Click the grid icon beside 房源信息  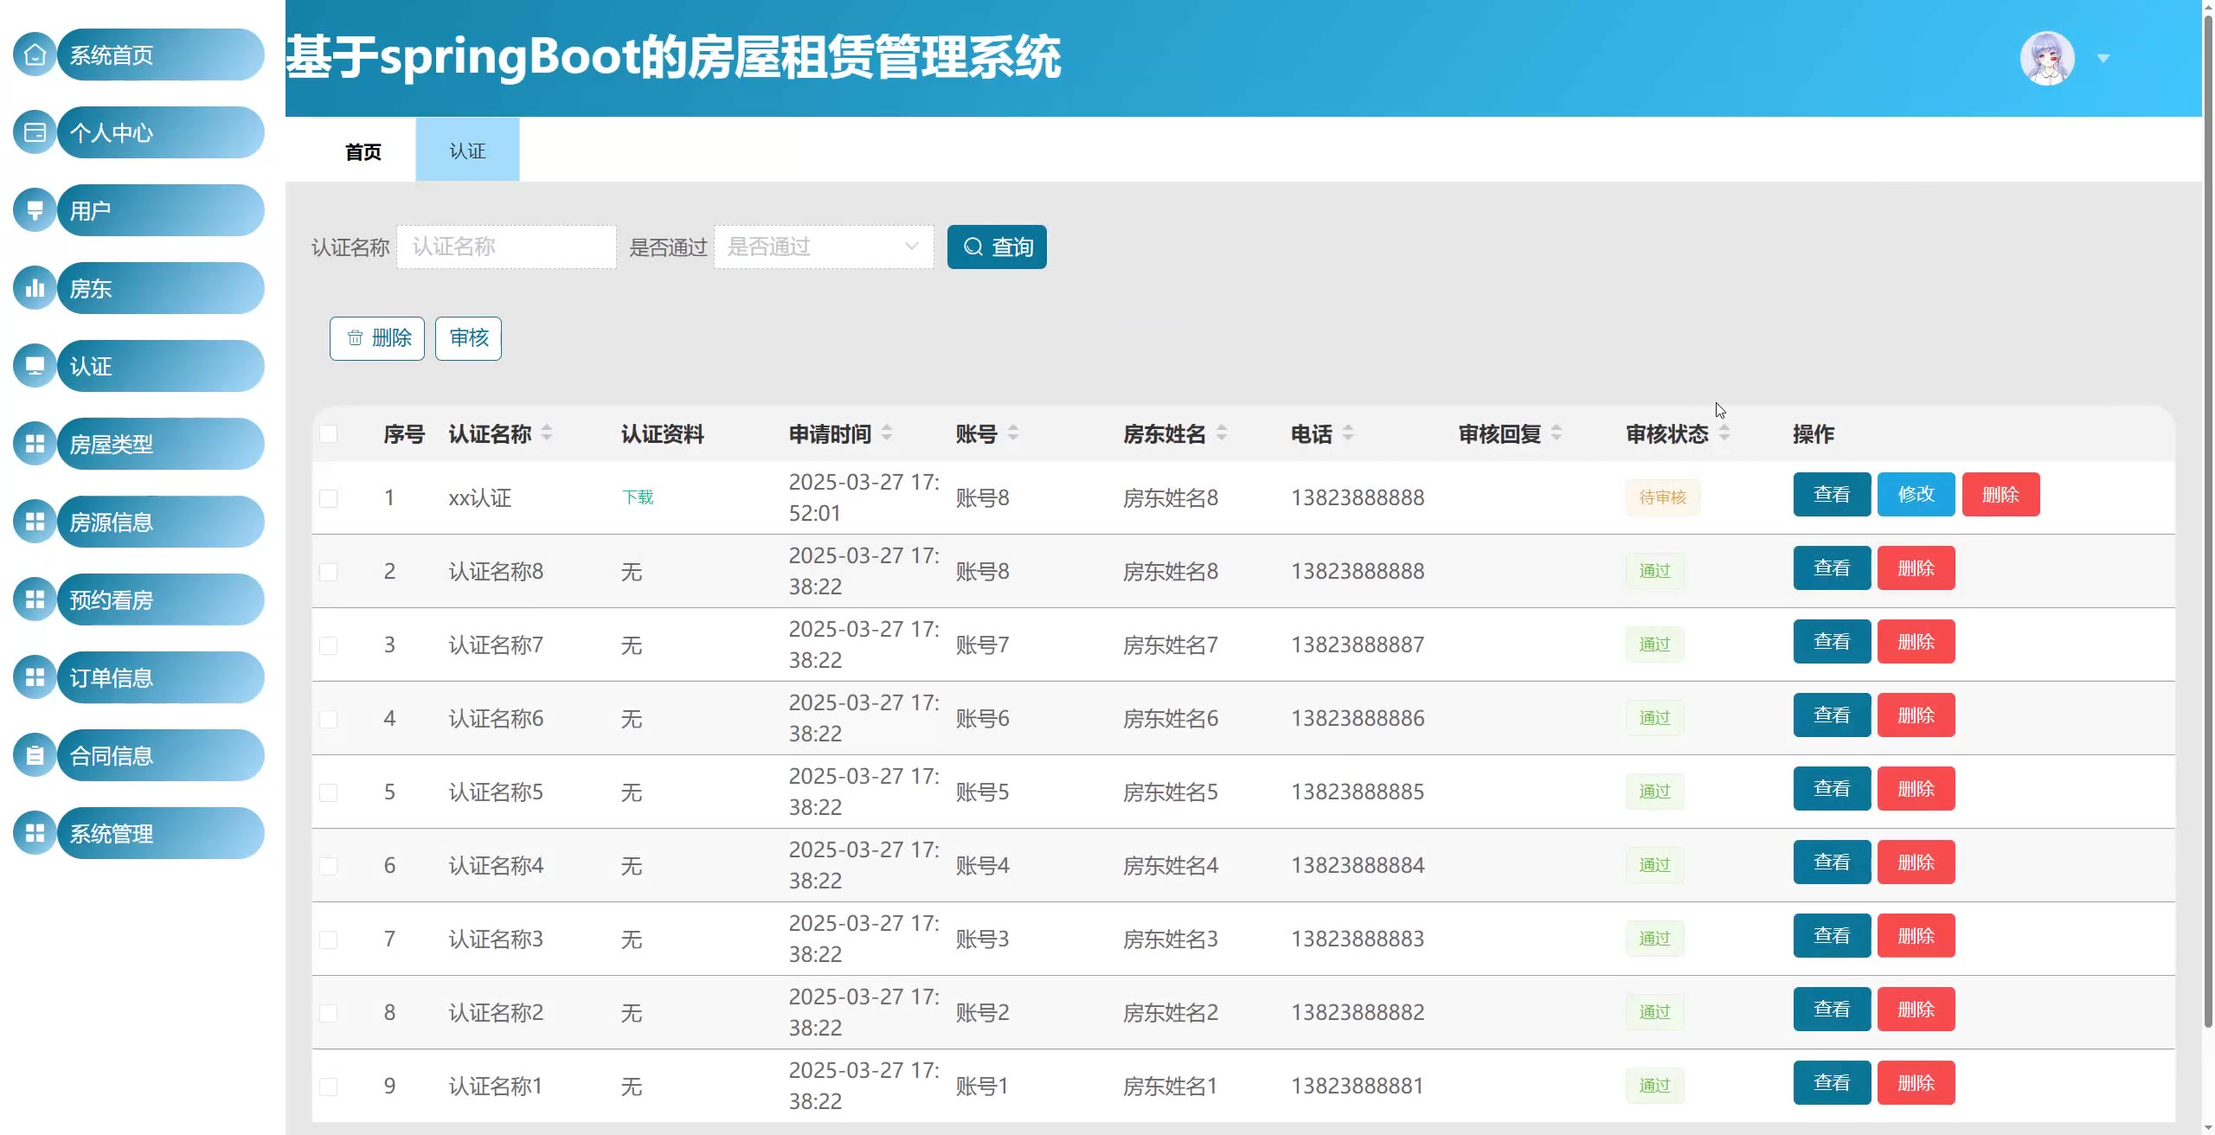35,522
